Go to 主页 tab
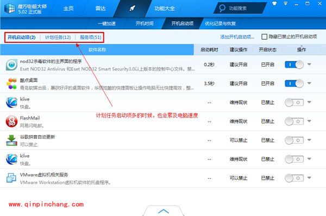The image size is (326, 216). tap(68, 8)
